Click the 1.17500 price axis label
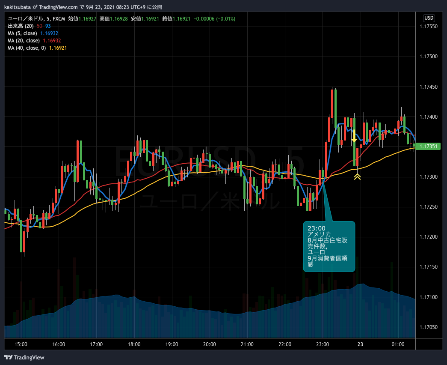This screenshot has width=447, height=365. click(429, 57)
